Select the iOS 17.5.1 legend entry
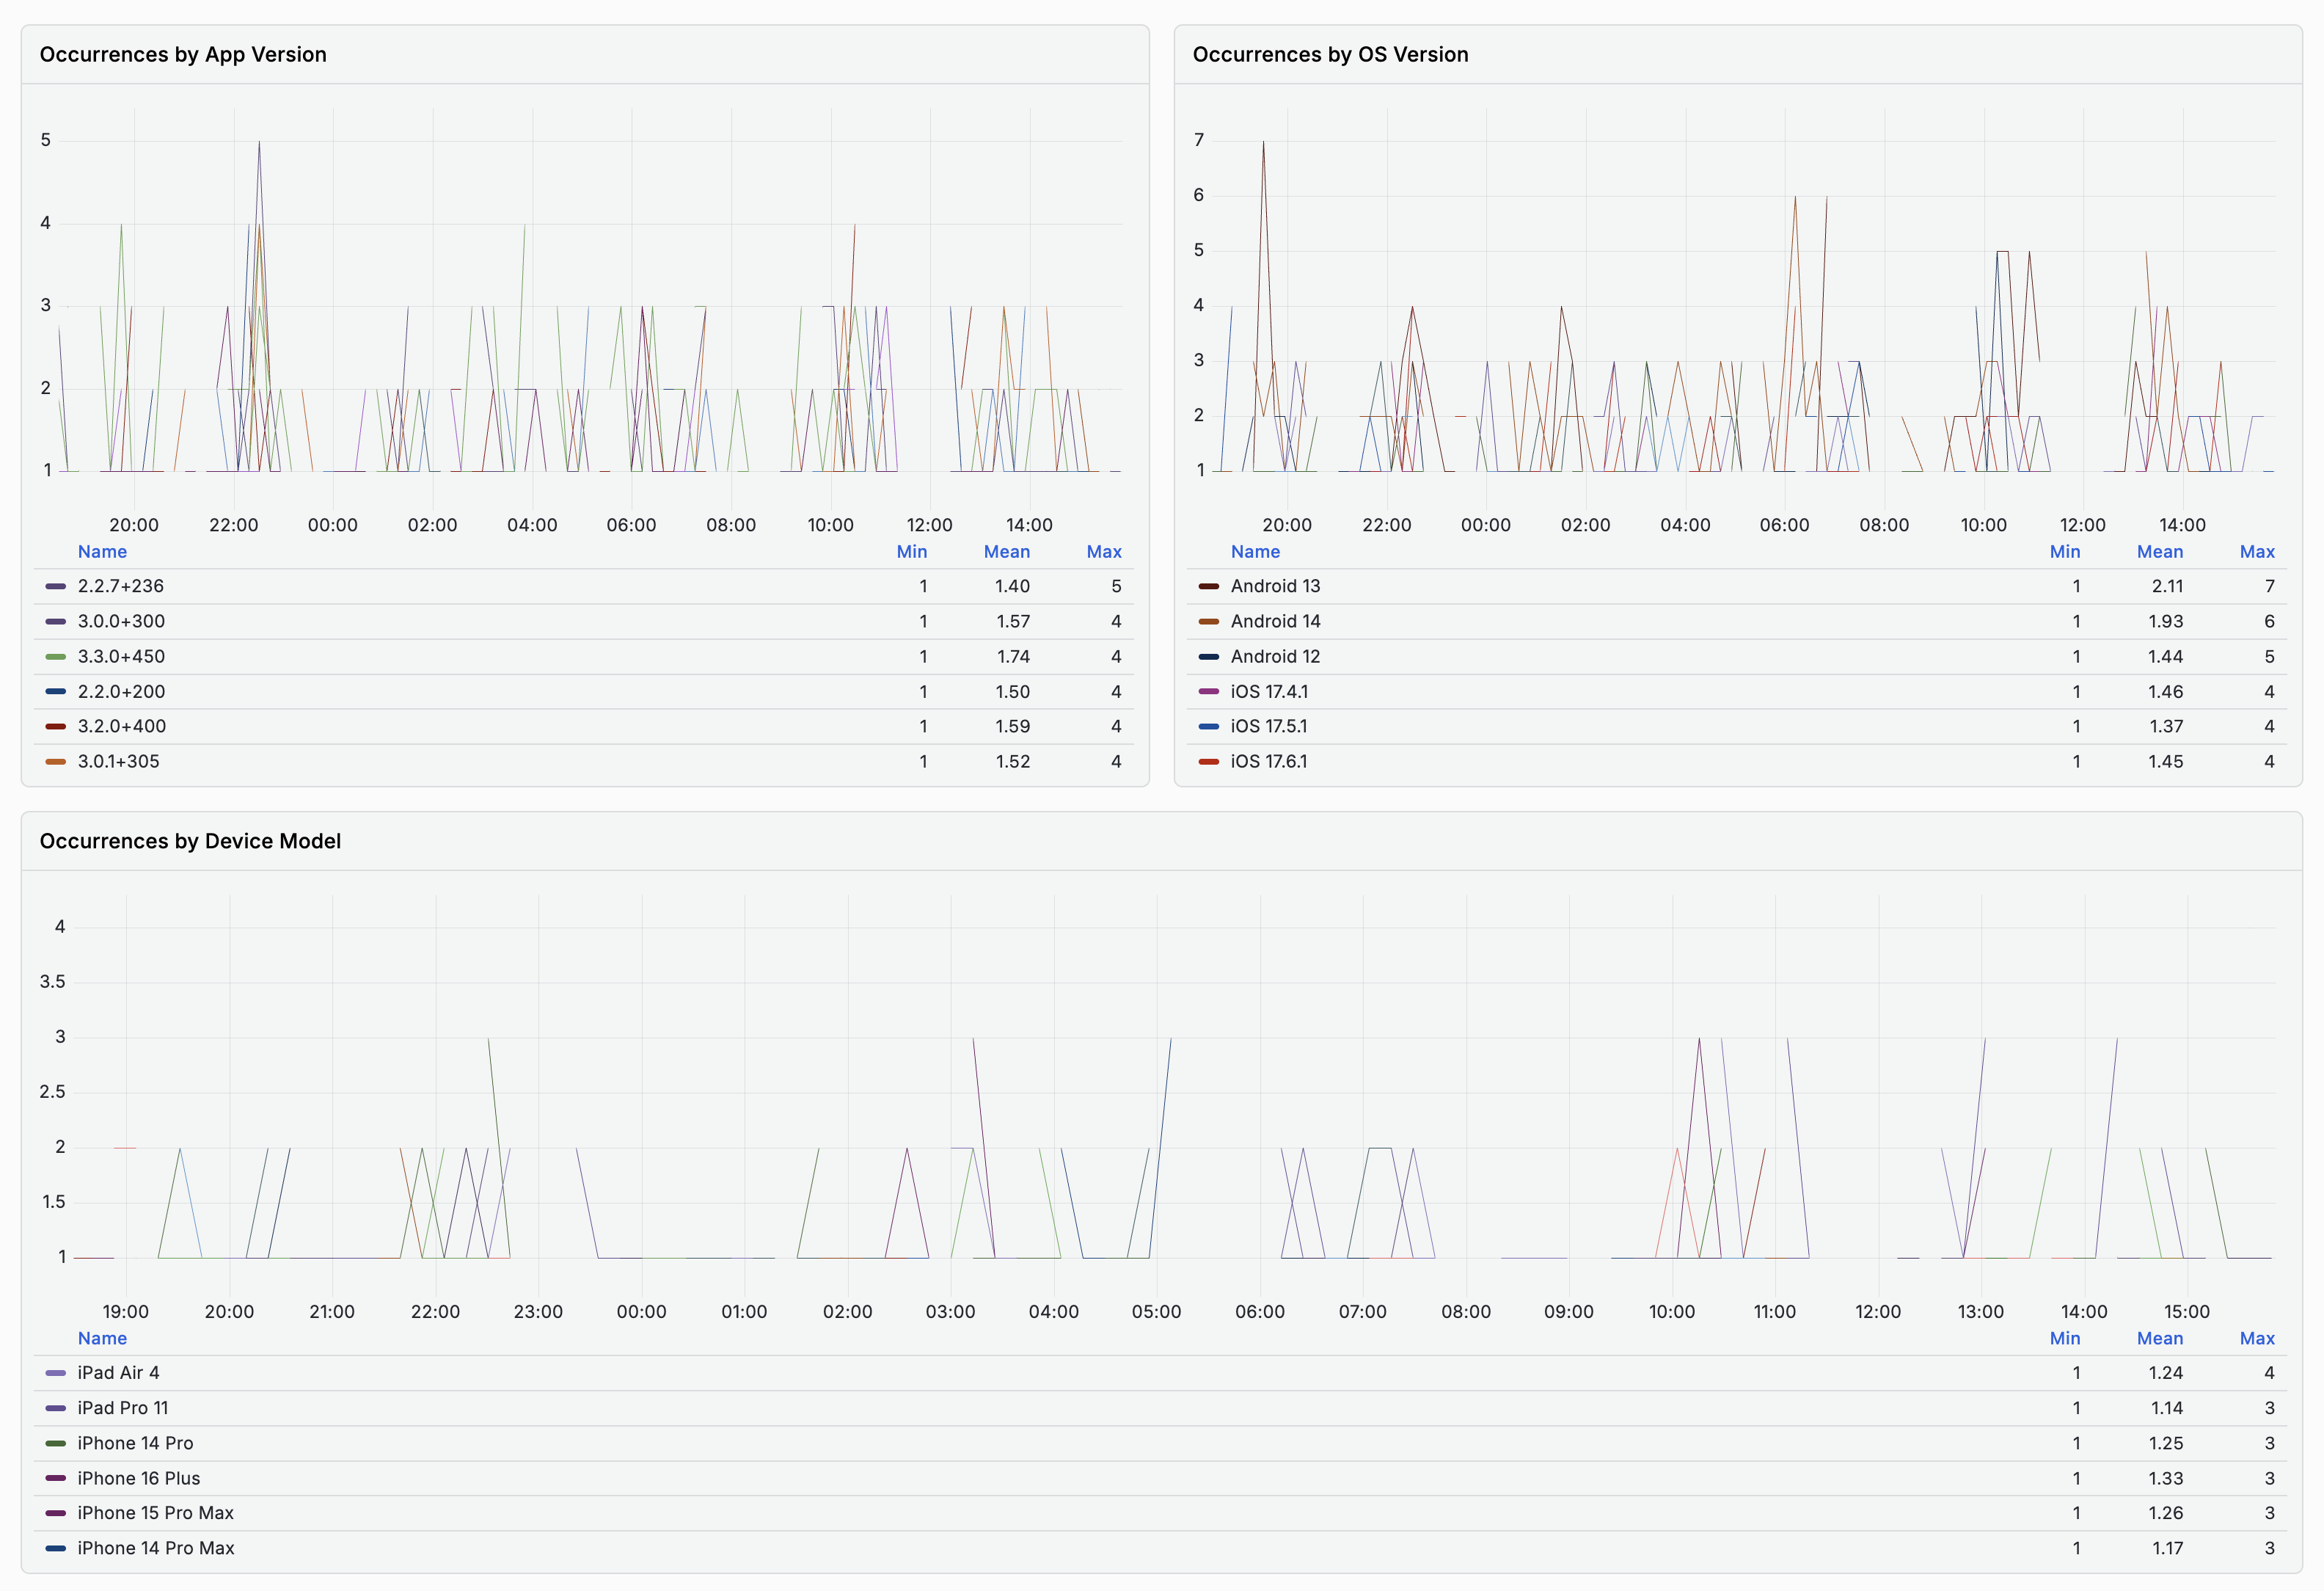The image size is (2324, 1591). 1269,727
